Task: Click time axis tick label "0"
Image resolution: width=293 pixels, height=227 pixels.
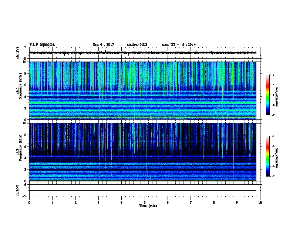Action: [29, 203]
